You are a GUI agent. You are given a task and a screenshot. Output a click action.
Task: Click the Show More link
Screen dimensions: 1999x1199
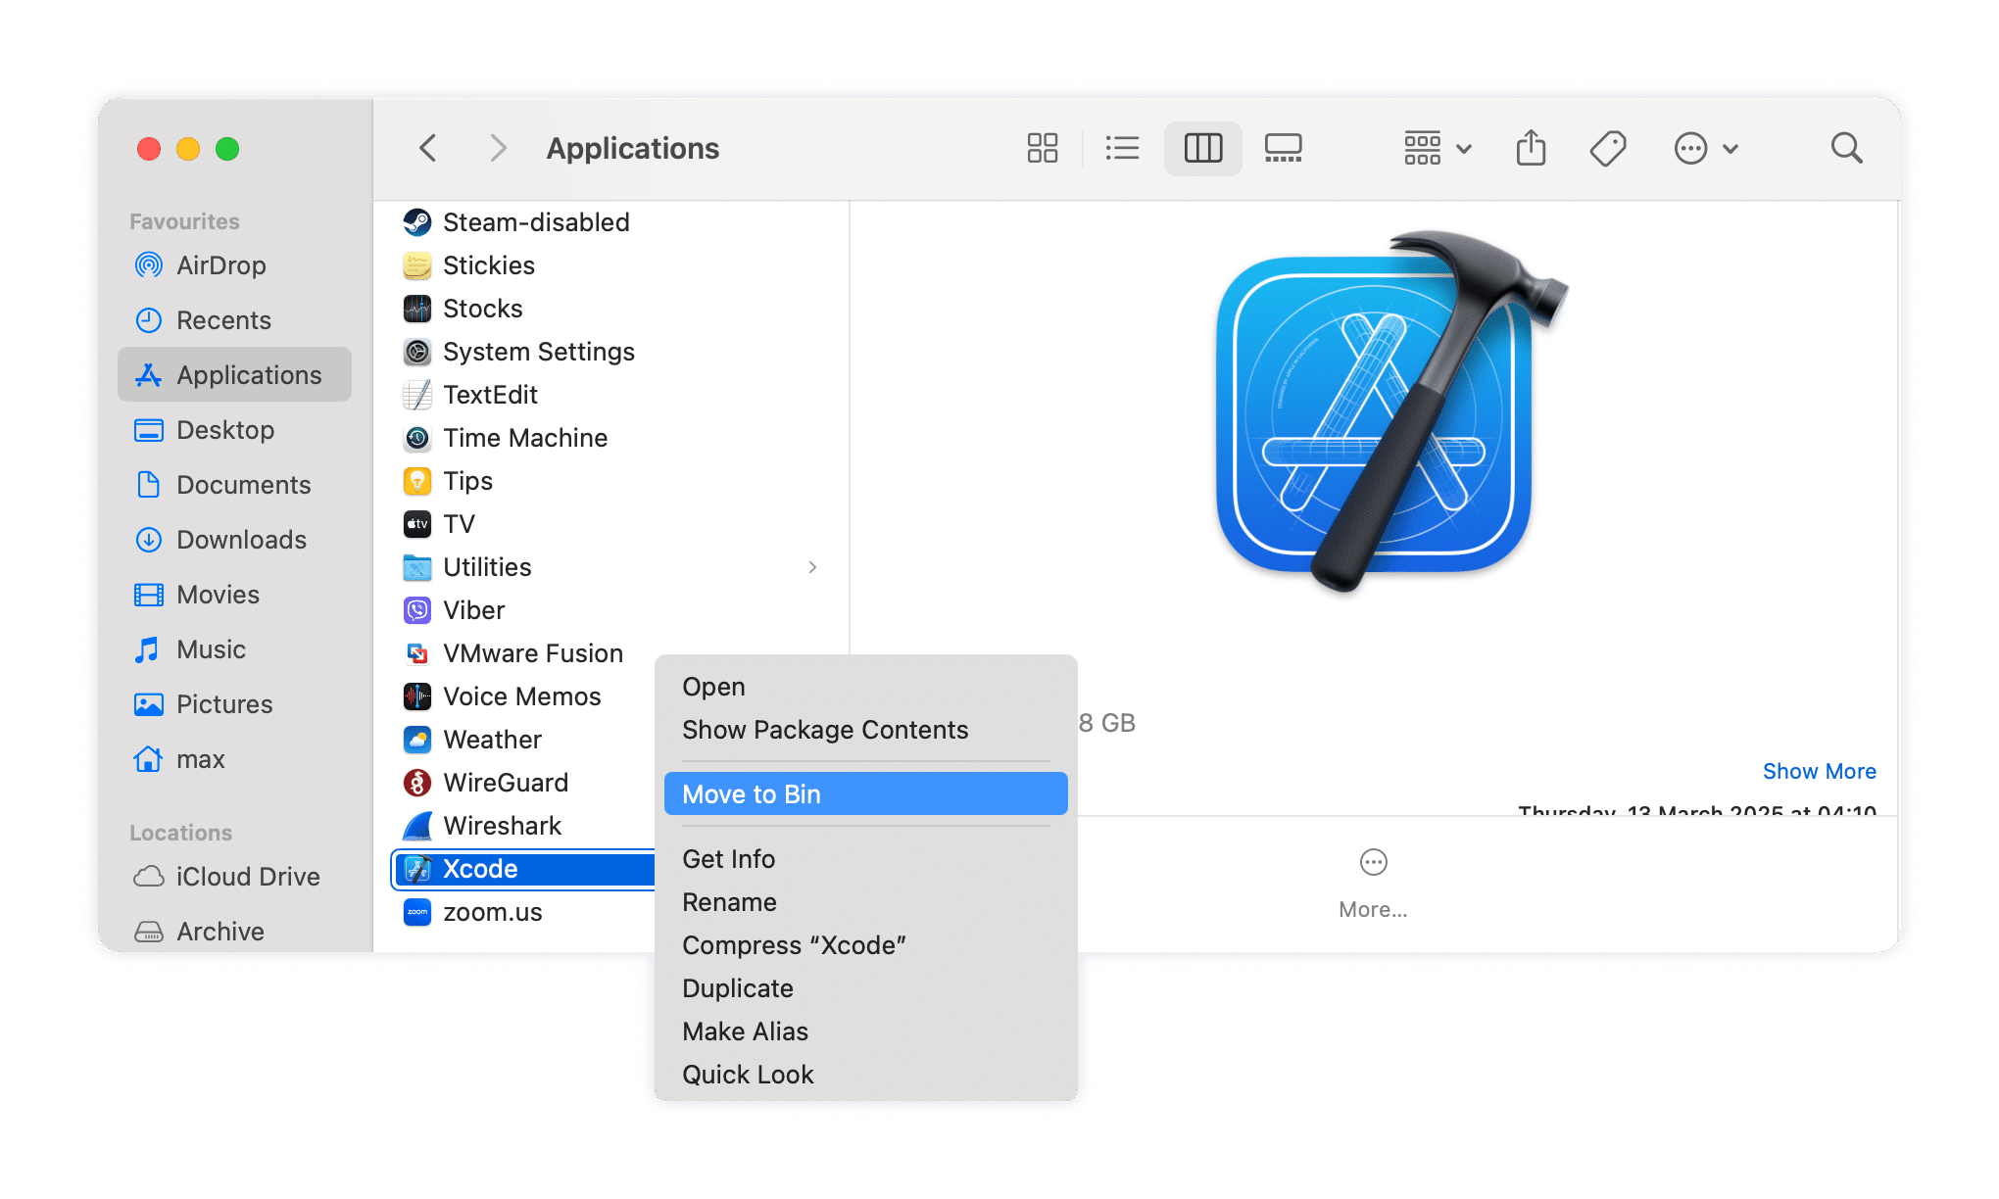(1819, 771)
